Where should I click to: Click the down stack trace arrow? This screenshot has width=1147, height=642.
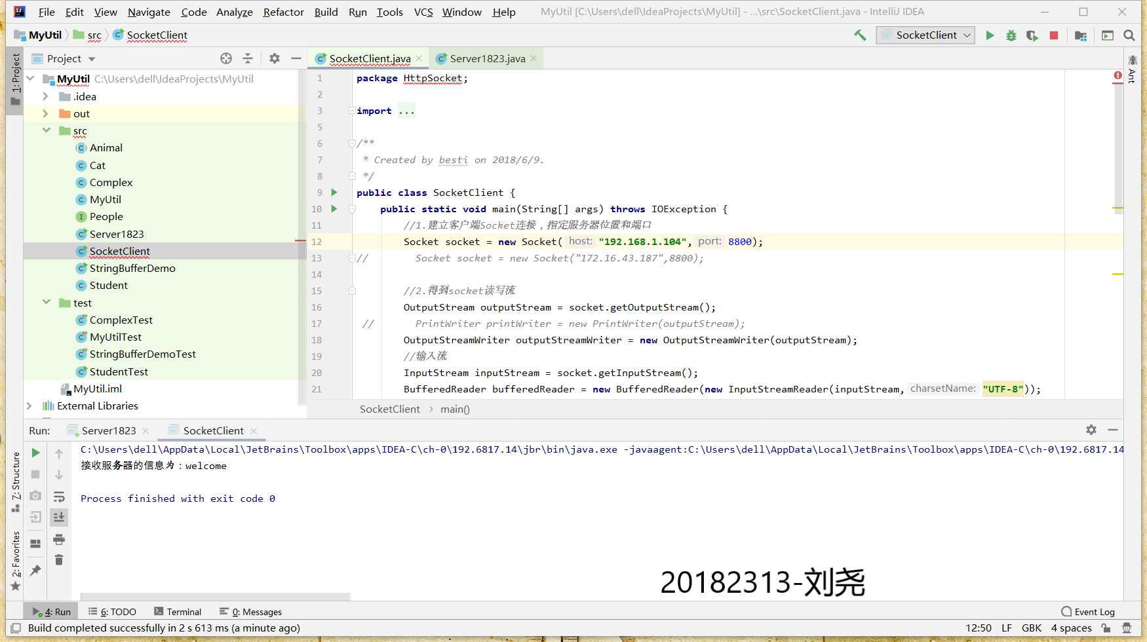[59, 475]
